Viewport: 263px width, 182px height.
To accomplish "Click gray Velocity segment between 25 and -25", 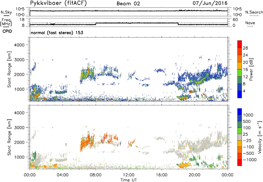I will (240, 137).
